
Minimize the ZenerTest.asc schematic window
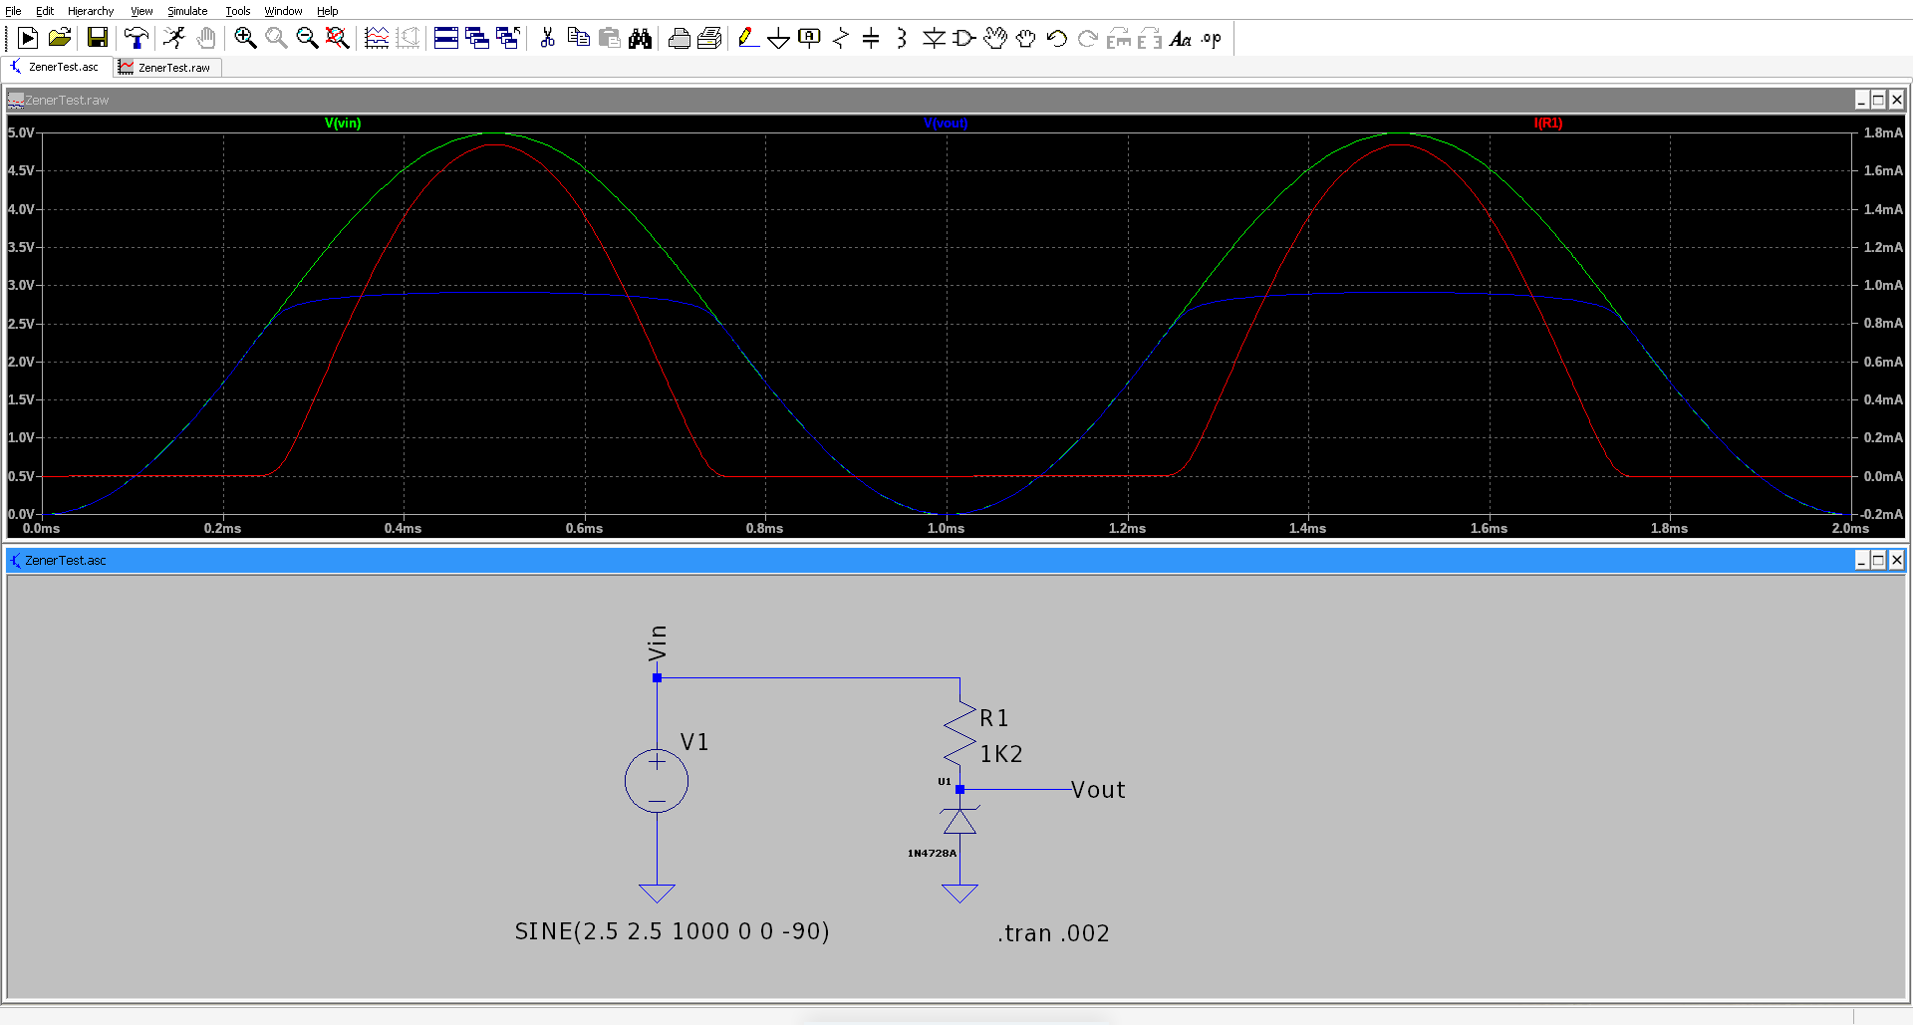[x=1861, y=560]
